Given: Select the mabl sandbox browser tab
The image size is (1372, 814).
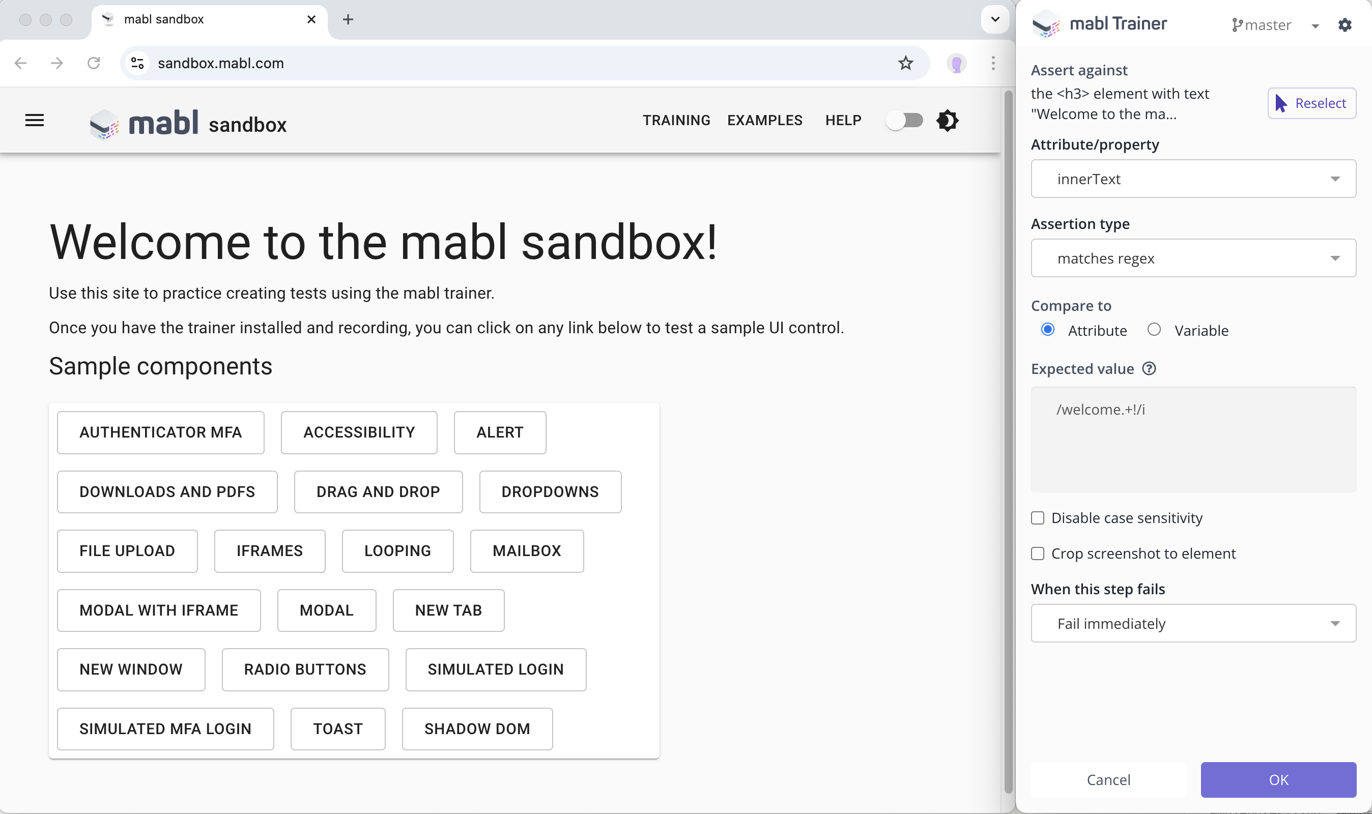Looking at the screenshot, I should click(x=210, y=20).
